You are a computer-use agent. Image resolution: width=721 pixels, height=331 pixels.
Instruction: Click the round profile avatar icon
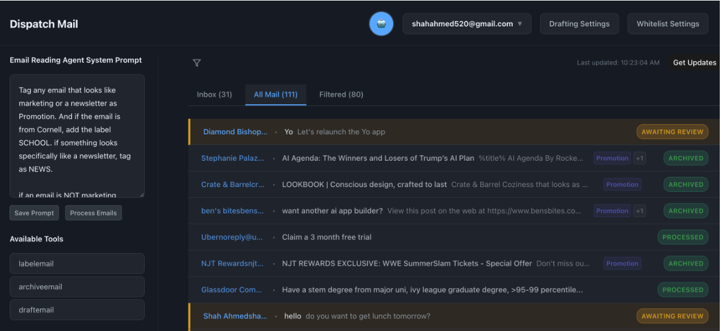click(381, 24)
